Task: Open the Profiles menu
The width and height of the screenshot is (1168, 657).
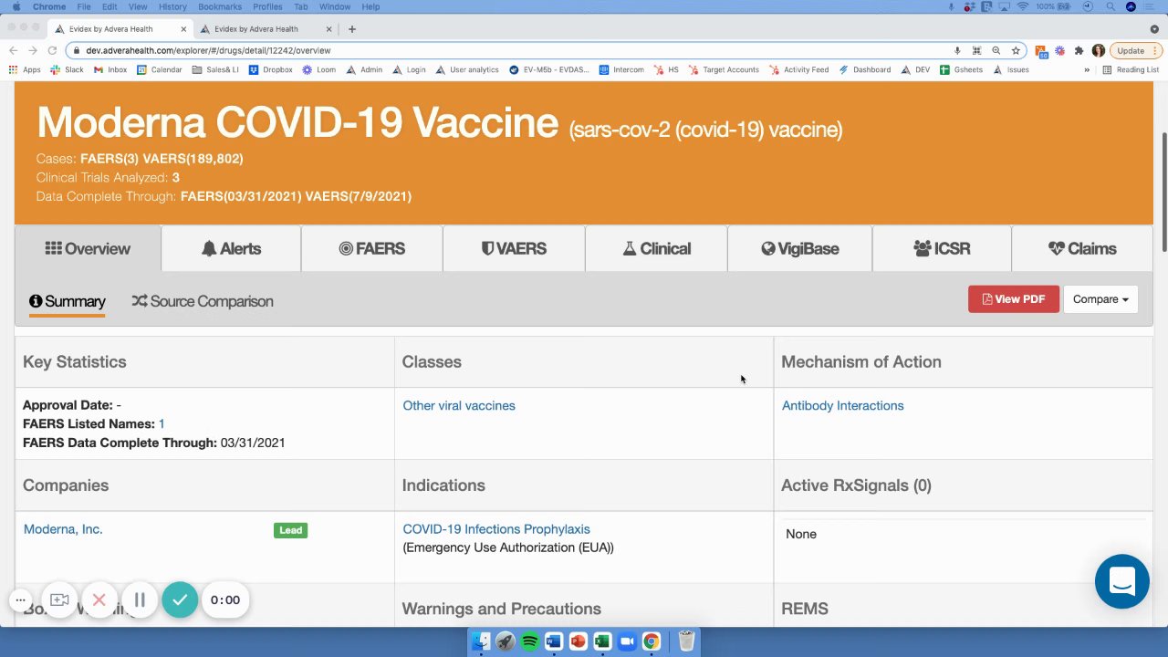Action: [x=267, y=6]
